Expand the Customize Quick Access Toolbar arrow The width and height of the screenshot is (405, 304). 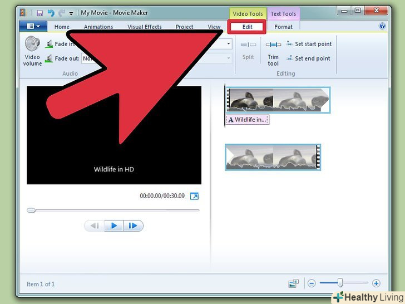(x=71, y=13)
